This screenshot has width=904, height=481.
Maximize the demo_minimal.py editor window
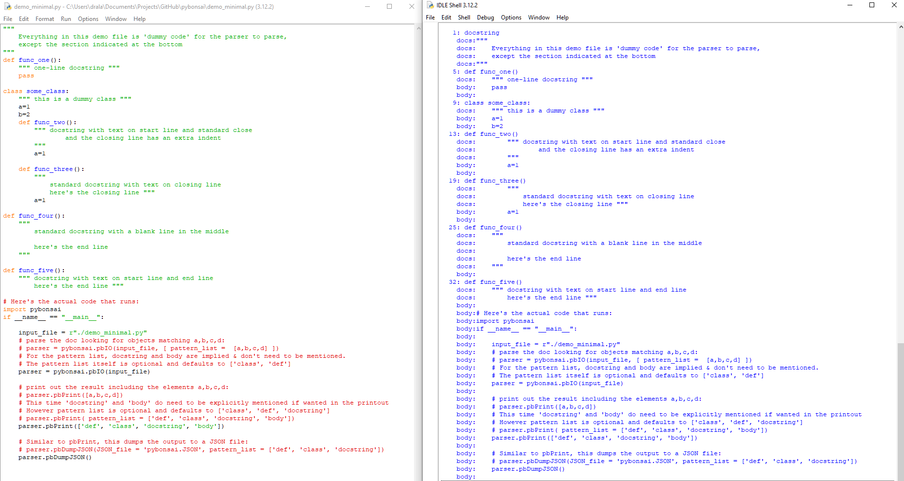pyautogui.click(x=389, y=6)
